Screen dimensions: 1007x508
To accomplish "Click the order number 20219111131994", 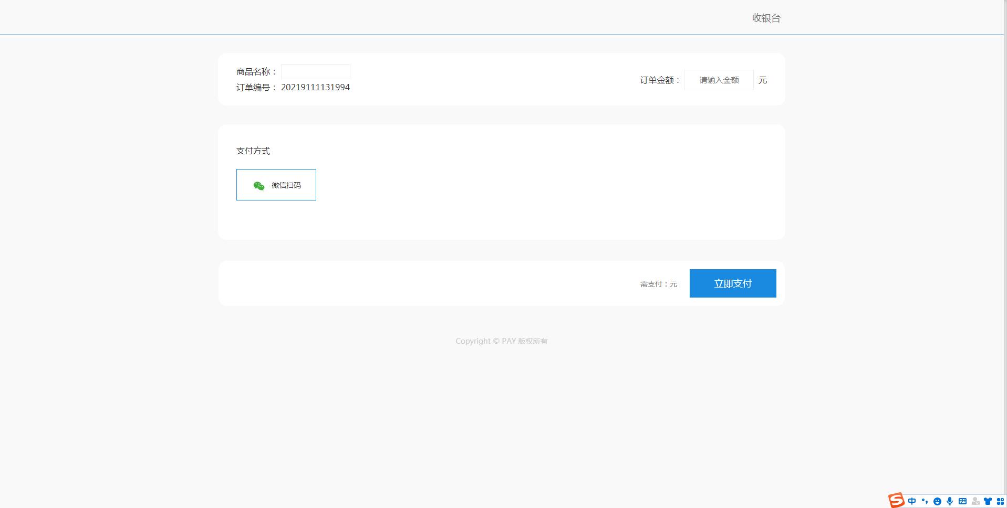I will click(315, 87).
